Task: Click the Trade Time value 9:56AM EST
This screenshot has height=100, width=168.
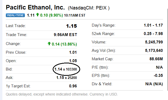Action: (65, 35)
